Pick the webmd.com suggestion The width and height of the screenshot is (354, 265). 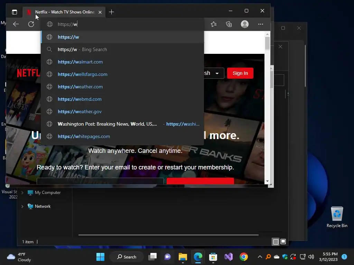tap(123, 99)
